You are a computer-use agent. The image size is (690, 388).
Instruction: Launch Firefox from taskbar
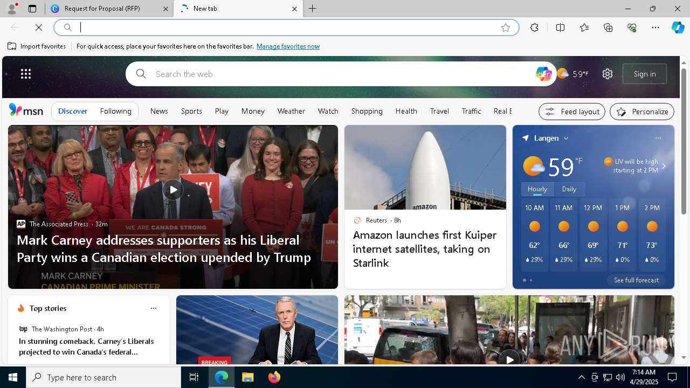(274, 377)
